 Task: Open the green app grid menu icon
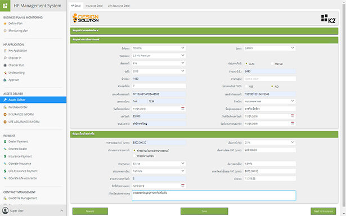(x=5, y=6)
